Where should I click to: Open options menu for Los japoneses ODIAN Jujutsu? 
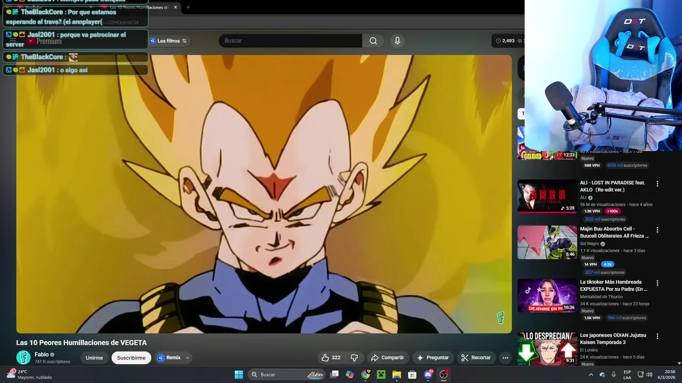pos(657,336)
